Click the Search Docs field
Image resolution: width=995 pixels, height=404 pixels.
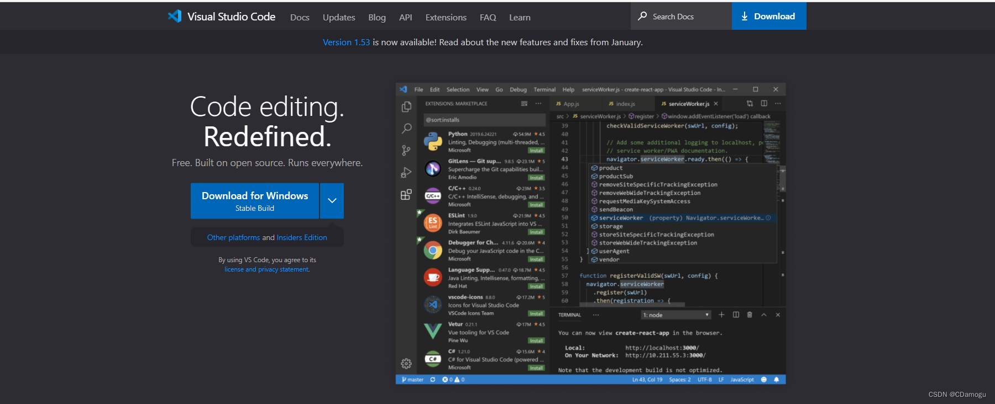click(x=681, y=16)
